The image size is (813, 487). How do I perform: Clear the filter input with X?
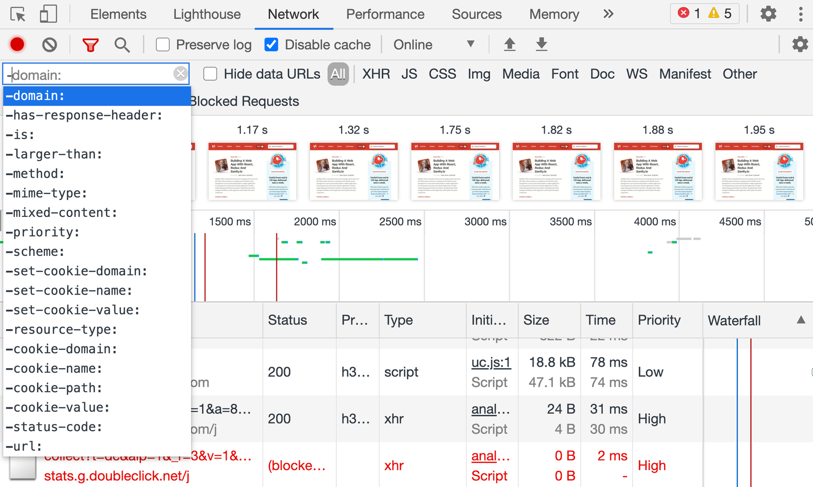180,74
